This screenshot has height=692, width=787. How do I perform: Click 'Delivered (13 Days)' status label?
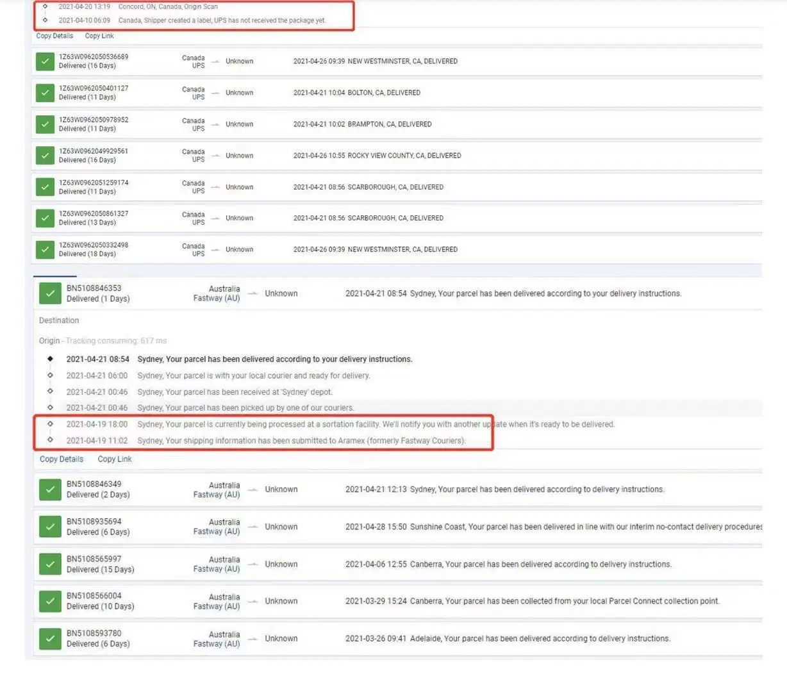point(87,222)
